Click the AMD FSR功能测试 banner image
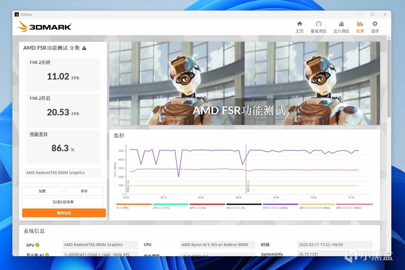405x270 pixels. pos(245,83)
